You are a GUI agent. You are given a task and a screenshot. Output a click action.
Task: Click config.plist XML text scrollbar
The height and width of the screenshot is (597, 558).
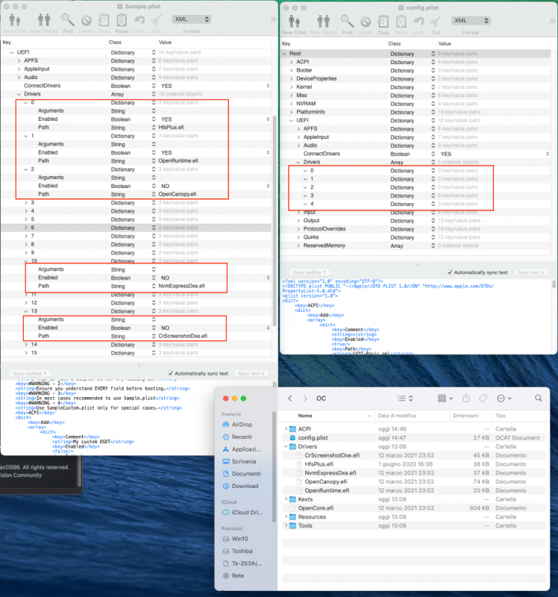click(x=554, y=284)
